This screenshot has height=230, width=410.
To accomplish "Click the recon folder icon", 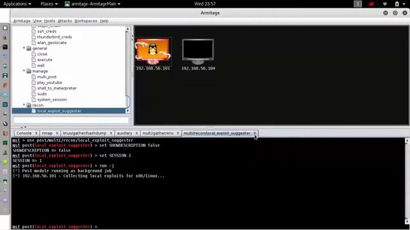I will (x=29, y=105).
